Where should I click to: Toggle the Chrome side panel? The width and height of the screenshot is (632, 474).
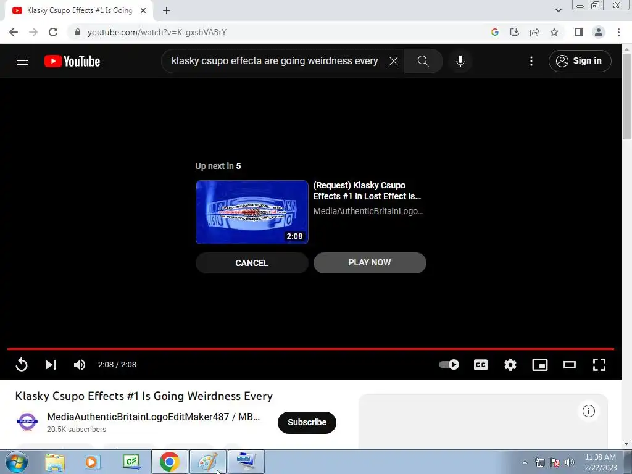(579, 32)
